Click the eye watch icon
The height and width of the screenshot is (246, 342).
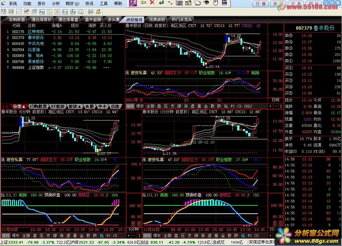pos(206,3)
